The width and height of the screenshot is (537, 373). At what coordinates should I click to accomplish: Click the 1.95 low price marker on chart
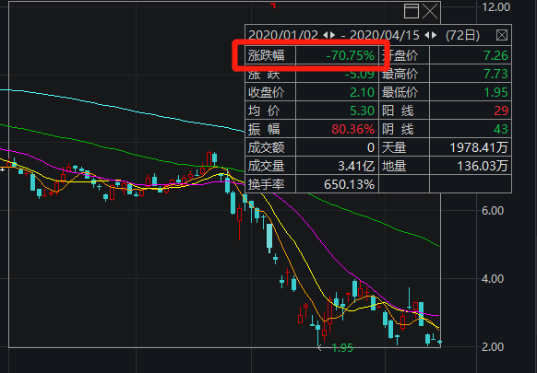(x=342, y=348)
